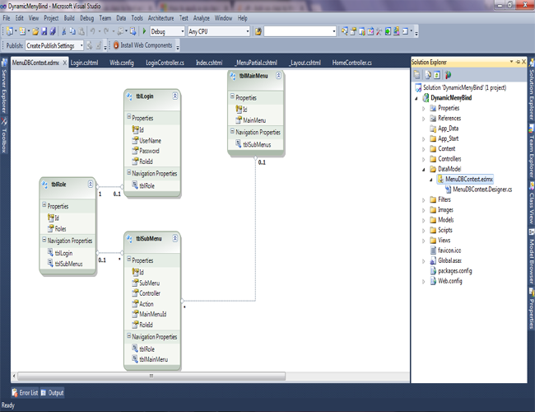
Task: Expand the Controllers folder in Solution Explorer
Action: [423, 159]
